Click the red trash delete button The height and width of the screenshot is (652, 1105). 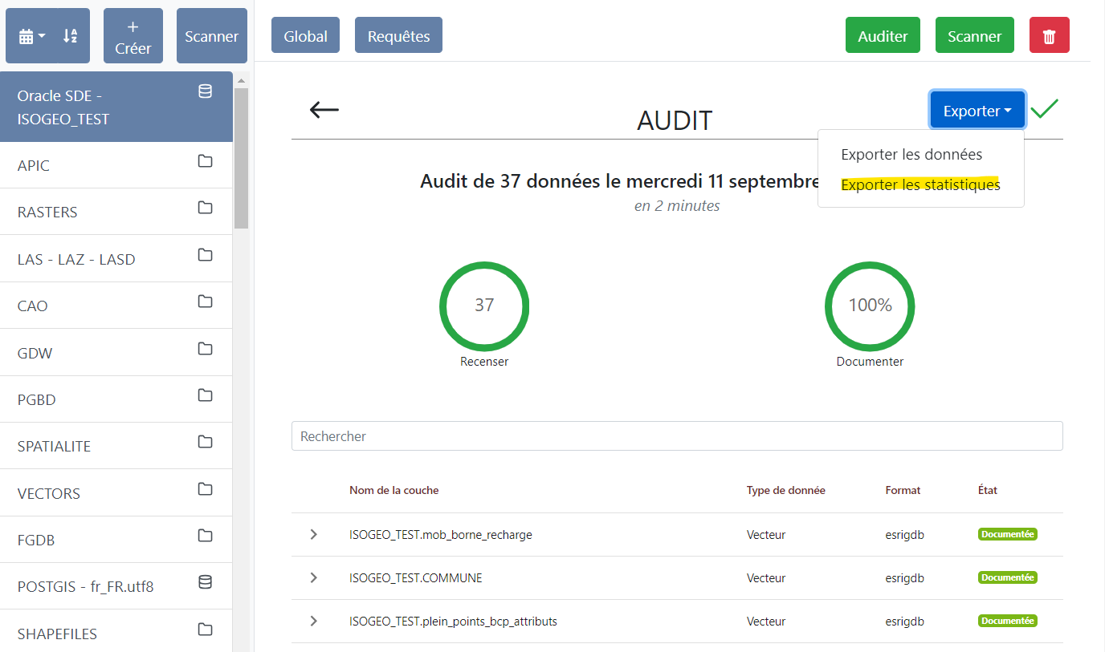(x=1050, y=35)
